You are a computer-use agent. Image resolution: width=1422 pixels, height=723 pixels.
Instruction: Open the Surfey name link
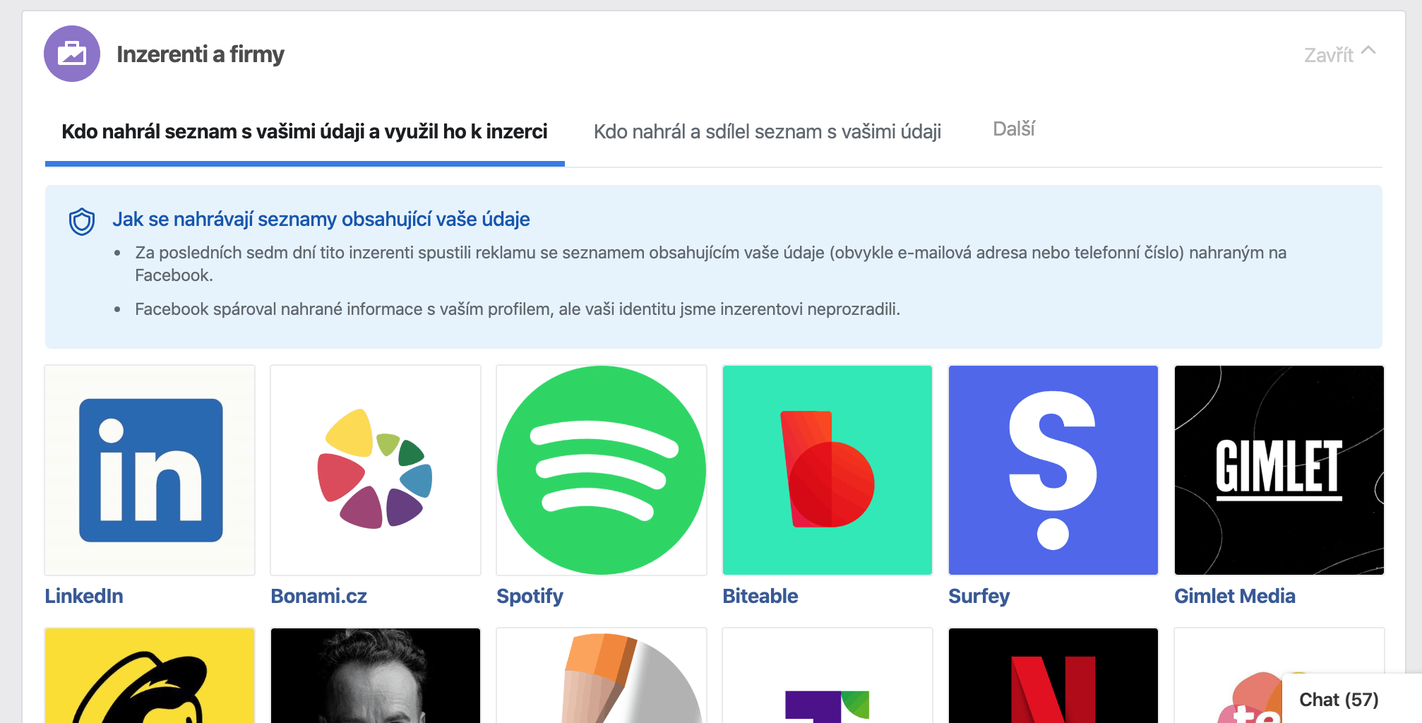(x=979, y=597)
